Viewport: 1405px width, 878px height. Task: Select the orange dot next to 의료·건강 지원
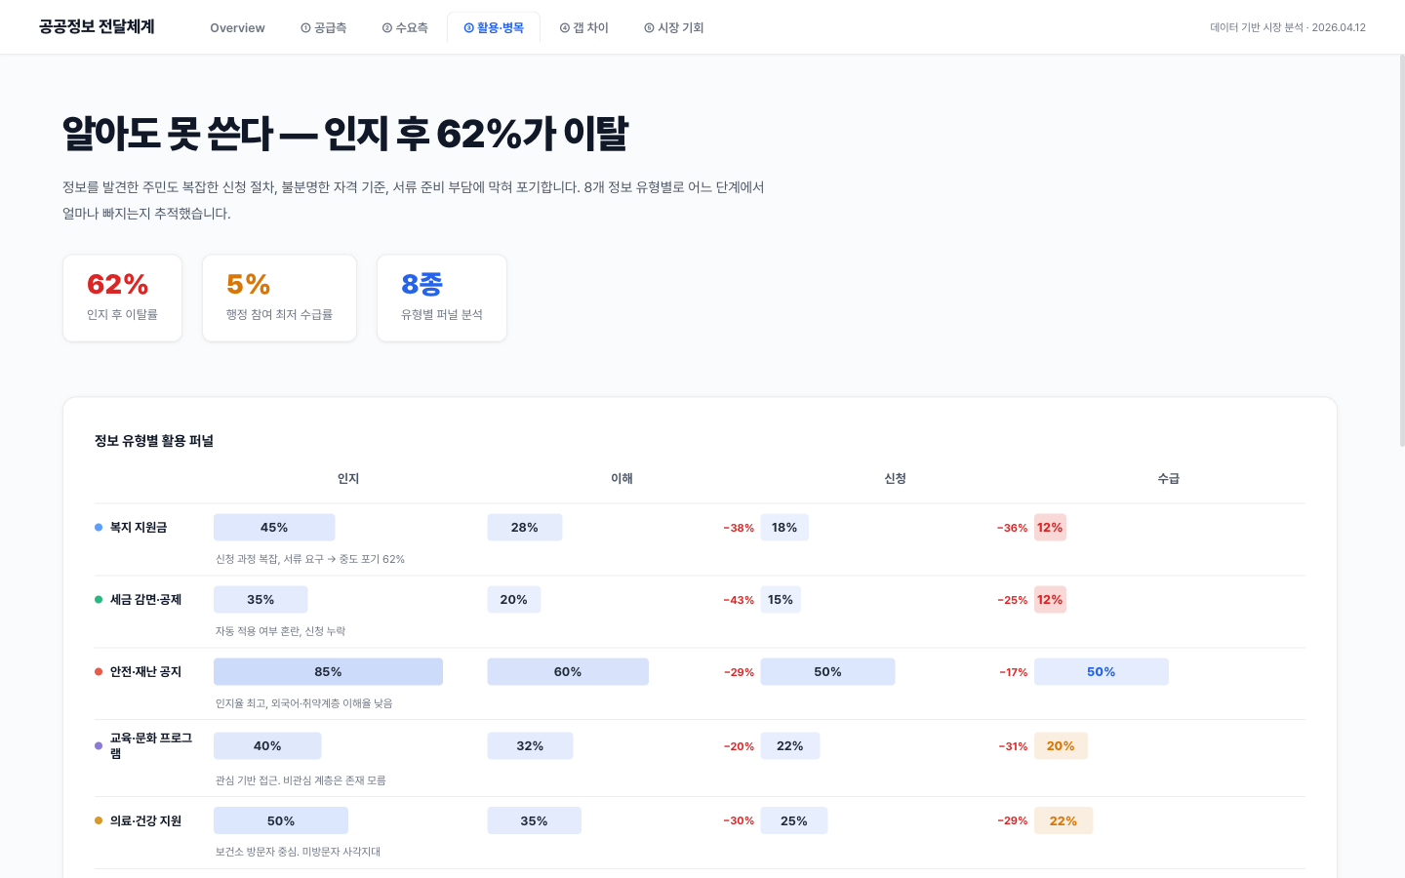click(97, 820)
